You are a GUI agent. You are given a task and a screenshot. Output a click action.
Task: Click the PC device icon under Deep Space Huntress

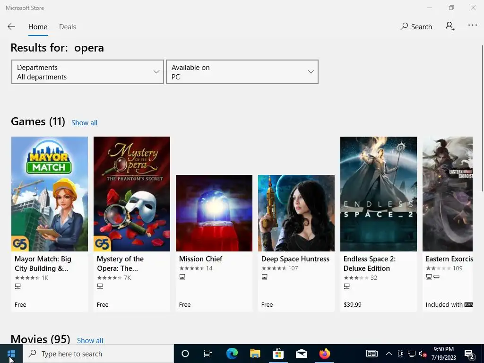click(264, 277)
